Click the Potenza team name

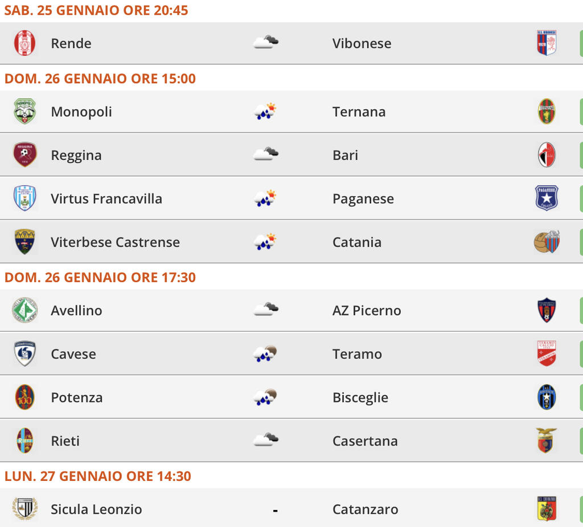(x=77, y=397)
